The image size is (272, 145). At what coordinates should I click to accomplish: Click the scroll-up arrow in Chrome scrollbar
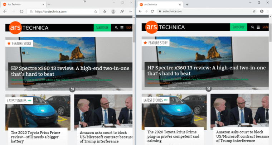(270, 17)
